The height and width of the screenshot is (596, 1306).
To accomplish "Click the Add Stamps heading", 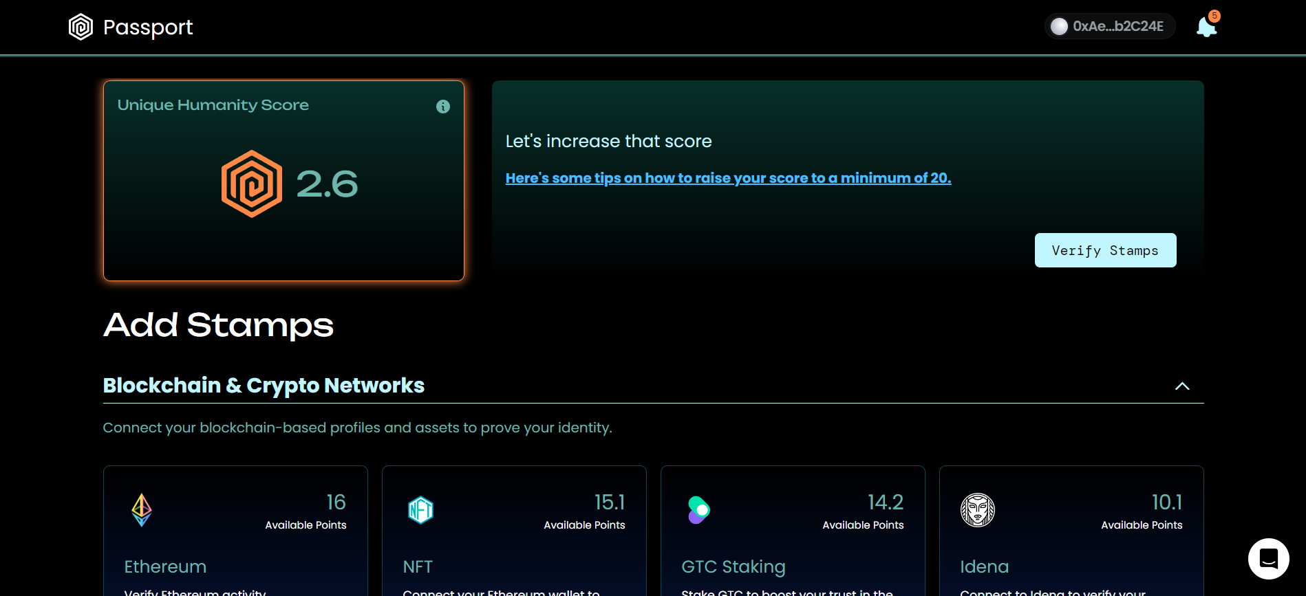I will coord(218,324).
